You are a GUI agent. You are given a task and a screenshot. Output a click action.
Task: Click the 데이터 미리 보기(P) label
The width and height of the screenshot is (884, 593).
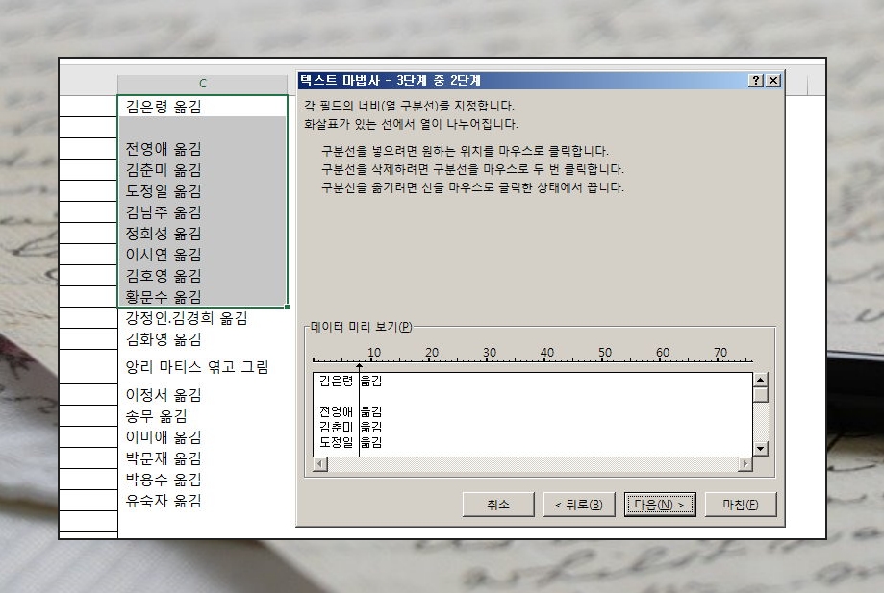pos(361,327)
